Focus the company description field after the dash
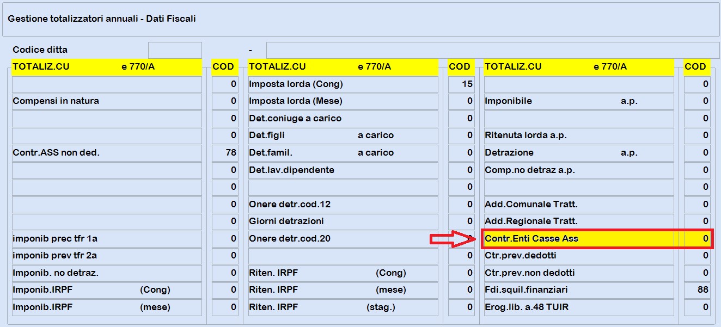Screen dimensions: 721x327 coord(493,50)
